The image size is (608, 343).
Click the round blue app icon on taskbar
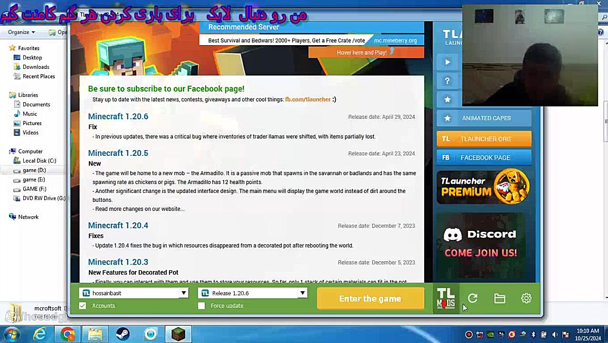tap(151, 334)
